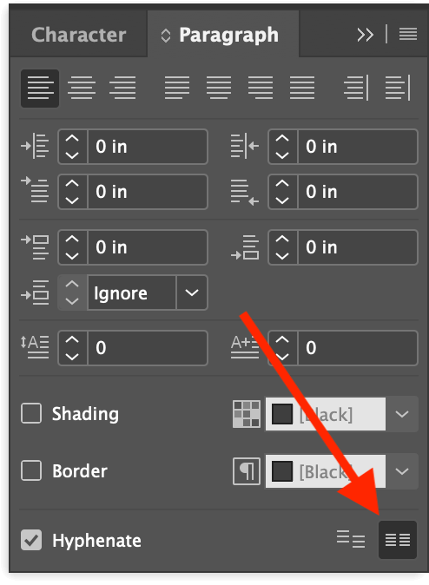Uncheck the Hyphenate checkbox
The image size is (429, 585).
coord(31,540)
